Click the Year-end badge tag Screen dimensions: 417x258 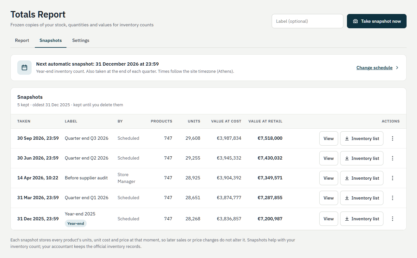coord(76,224)
